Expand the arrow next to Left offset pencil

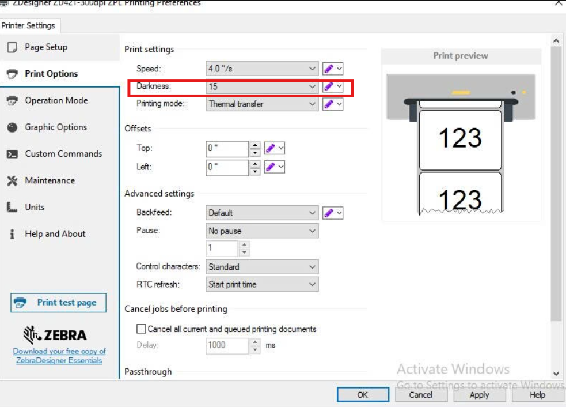281,167
